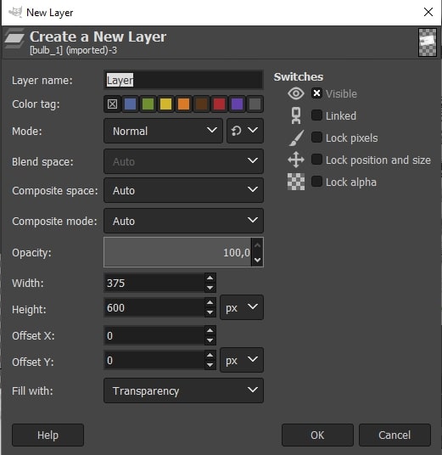The width and height of the screenshot is (442, 455).
Task: Click the move arrows icon for lock position
Action: pos(296,160)
